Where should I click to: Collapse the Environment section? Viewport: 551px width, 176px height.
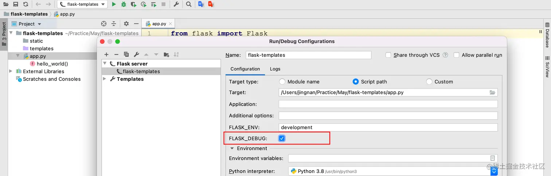coord(232,148)
